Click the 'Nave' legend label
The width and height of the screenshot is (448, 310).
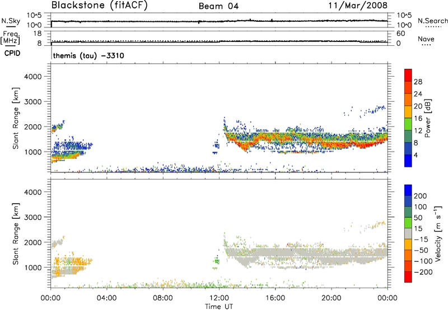(426, 39)
